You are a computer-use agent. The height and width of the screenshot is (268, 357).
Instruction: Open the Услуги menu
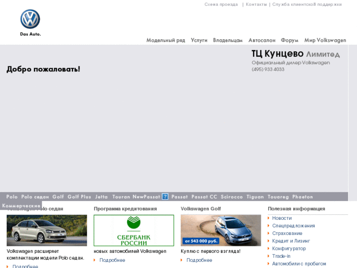coord(199,40)
